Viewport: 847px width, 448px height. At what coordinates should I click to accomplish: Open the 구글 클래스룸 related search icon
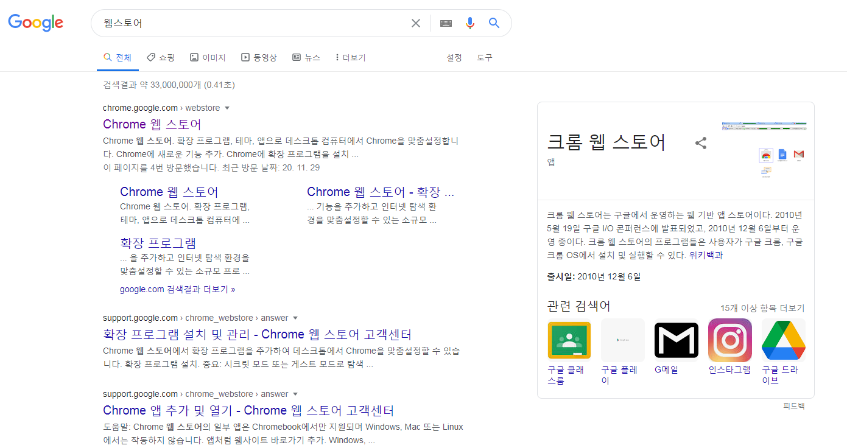click(x=569, y=340)
